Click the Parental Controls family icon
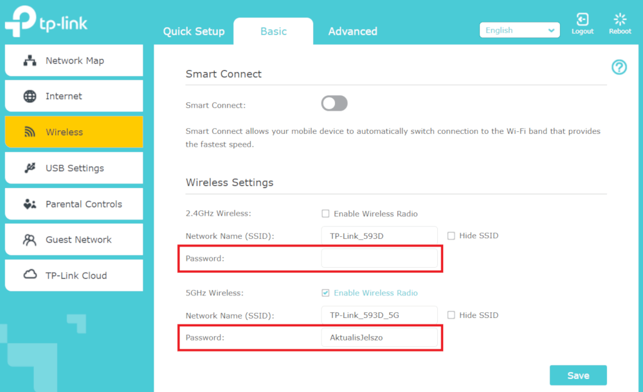643x392 pixels. click(x=30, y=204)
